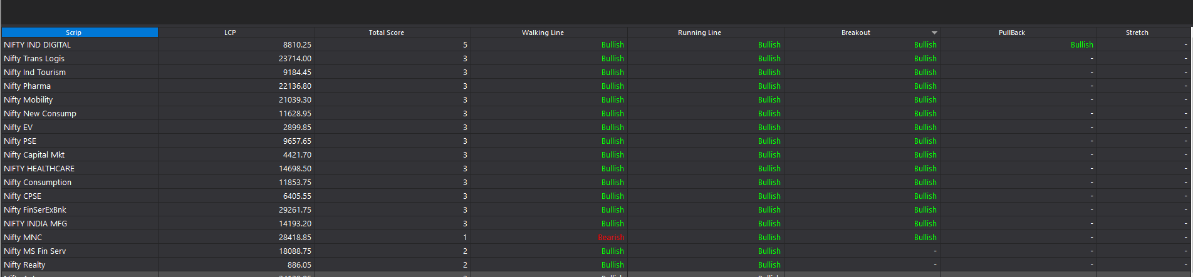1193x277 pixels.
Task: Select the Nifty Pharma scrip
Action: (27, 86)
